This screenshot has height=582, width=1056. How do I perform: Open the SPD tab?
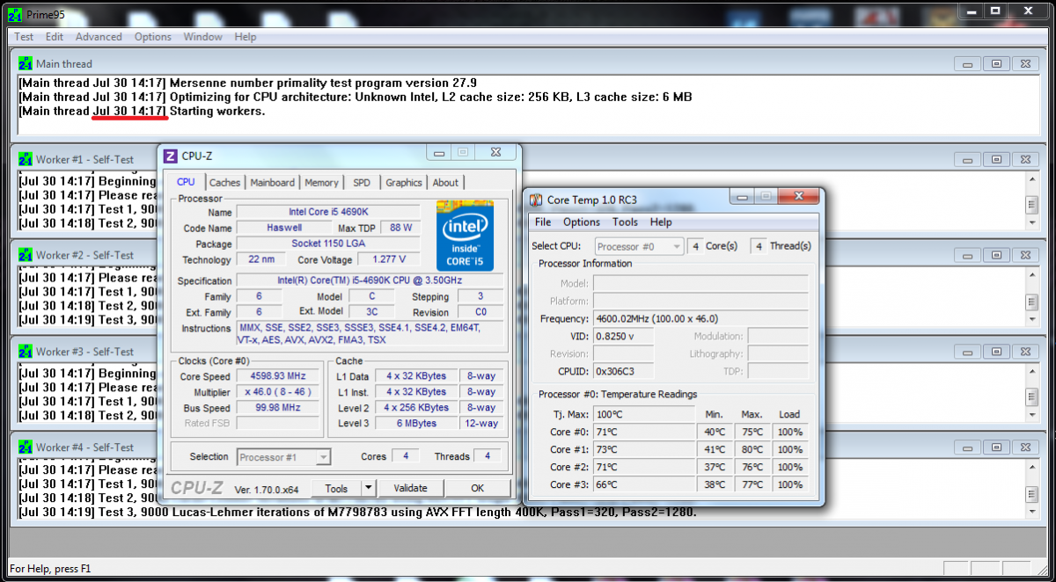(362, 183)
